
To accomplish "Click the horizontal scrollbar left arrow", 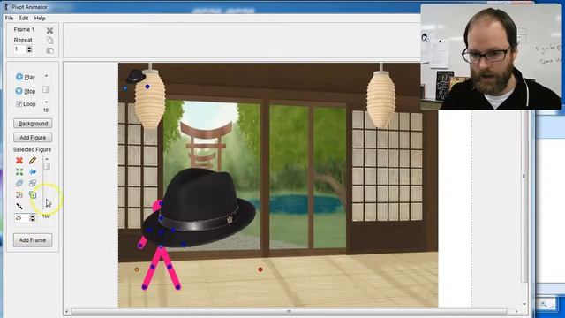I will (x=67, y=312).
